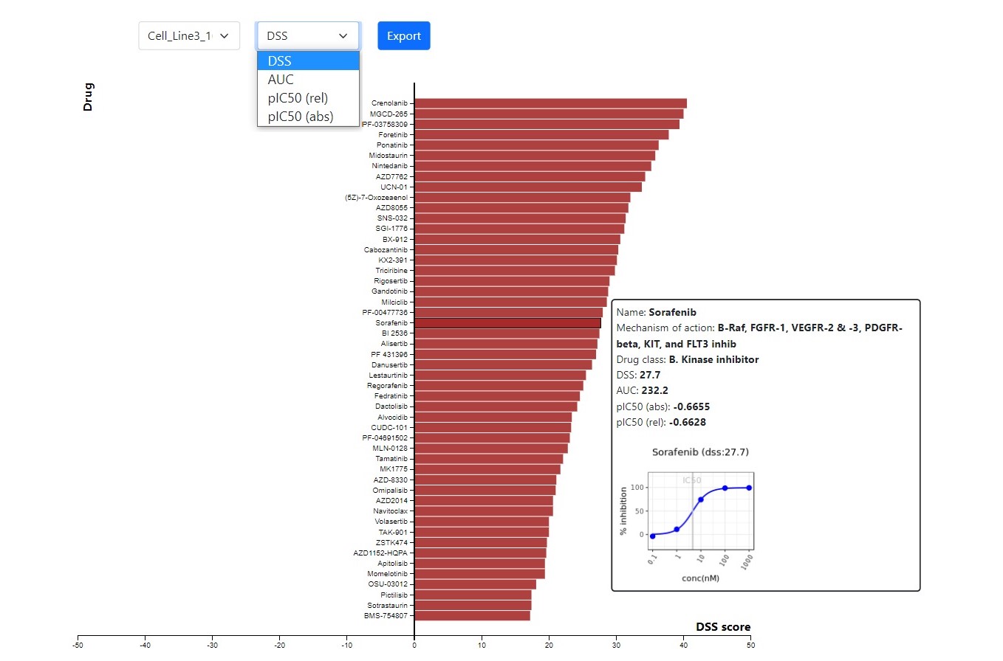1003x661 pixels.
Task: Click the Crenolanib bar
Action: (x=550, y=103)
